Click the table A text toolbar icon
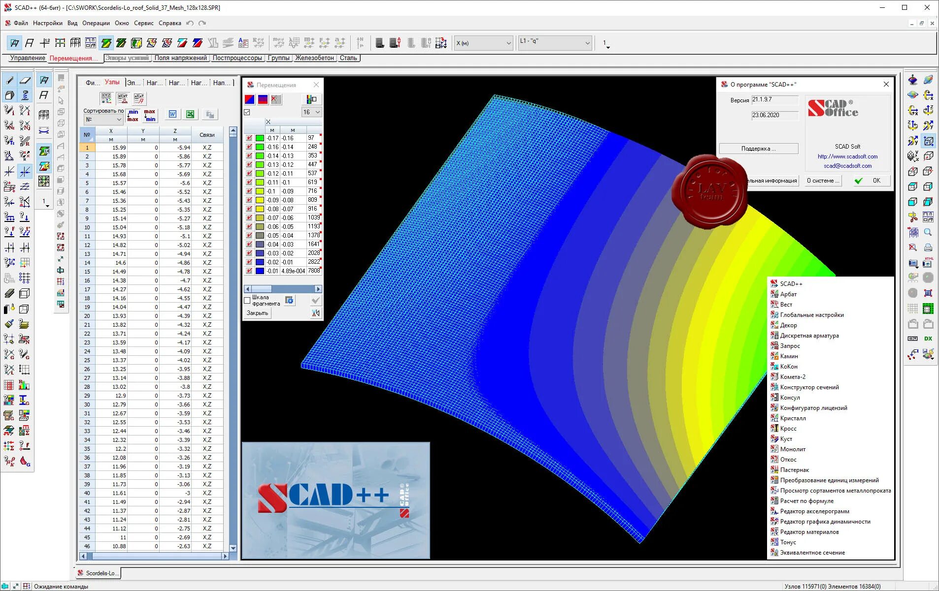 point(243,43)
